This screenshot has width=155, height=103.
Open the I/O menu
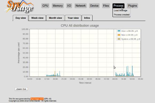point(69,6)
